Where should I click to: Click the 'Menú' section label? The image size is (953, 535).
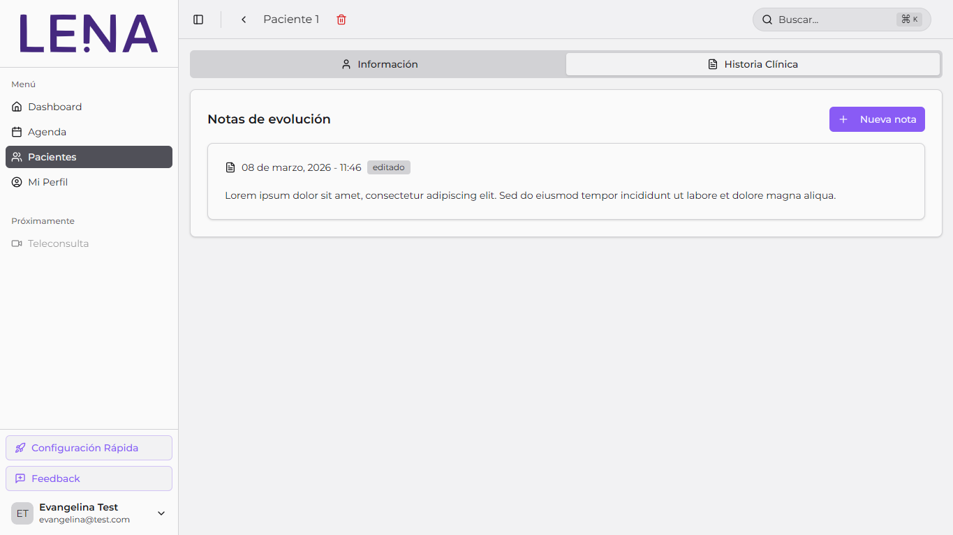point(23,84)
